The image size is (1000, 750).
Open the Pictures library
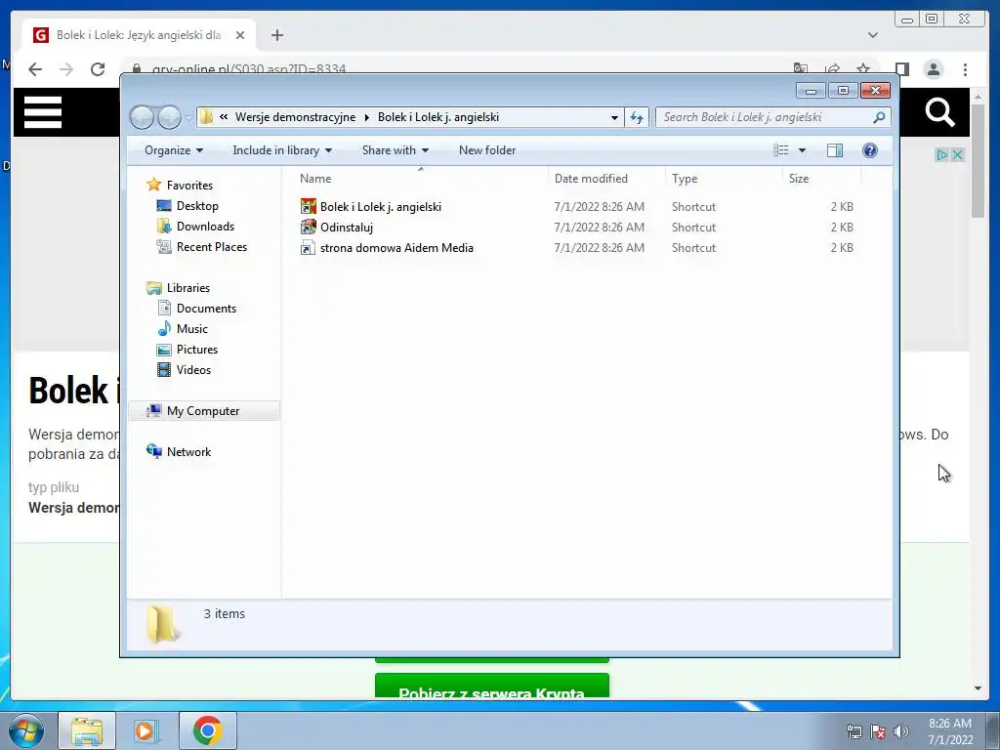197,350
